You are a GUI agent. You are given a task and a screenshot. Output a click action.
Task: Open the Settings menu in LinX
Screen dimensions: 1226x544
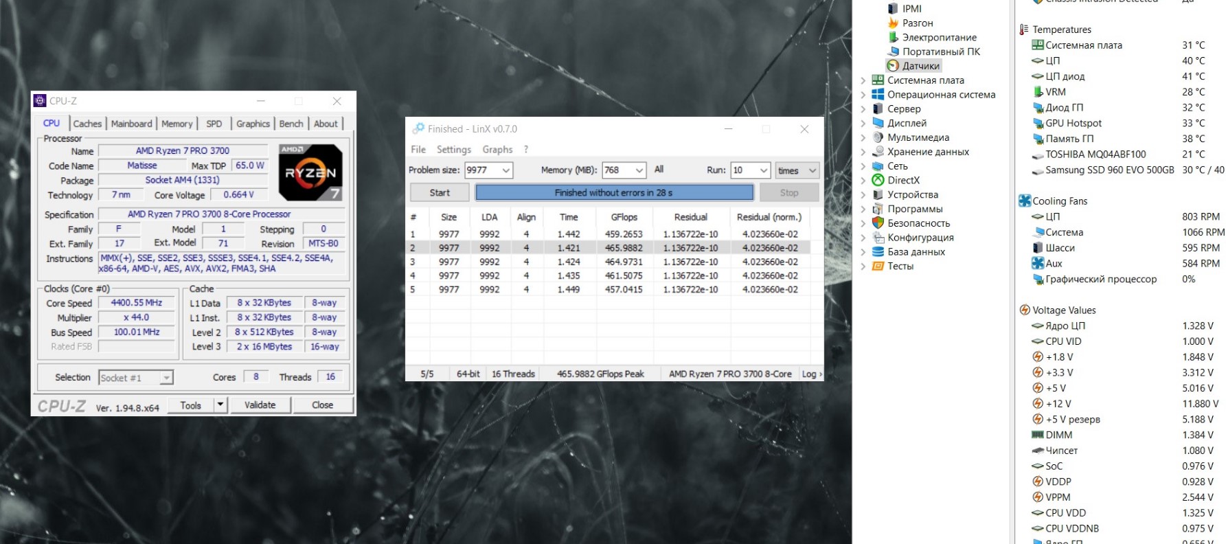click(x=454, y=149)
